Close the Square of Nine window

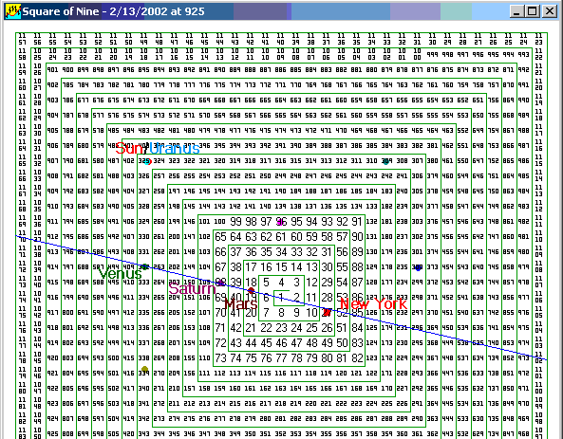click(x=549, y=11)
